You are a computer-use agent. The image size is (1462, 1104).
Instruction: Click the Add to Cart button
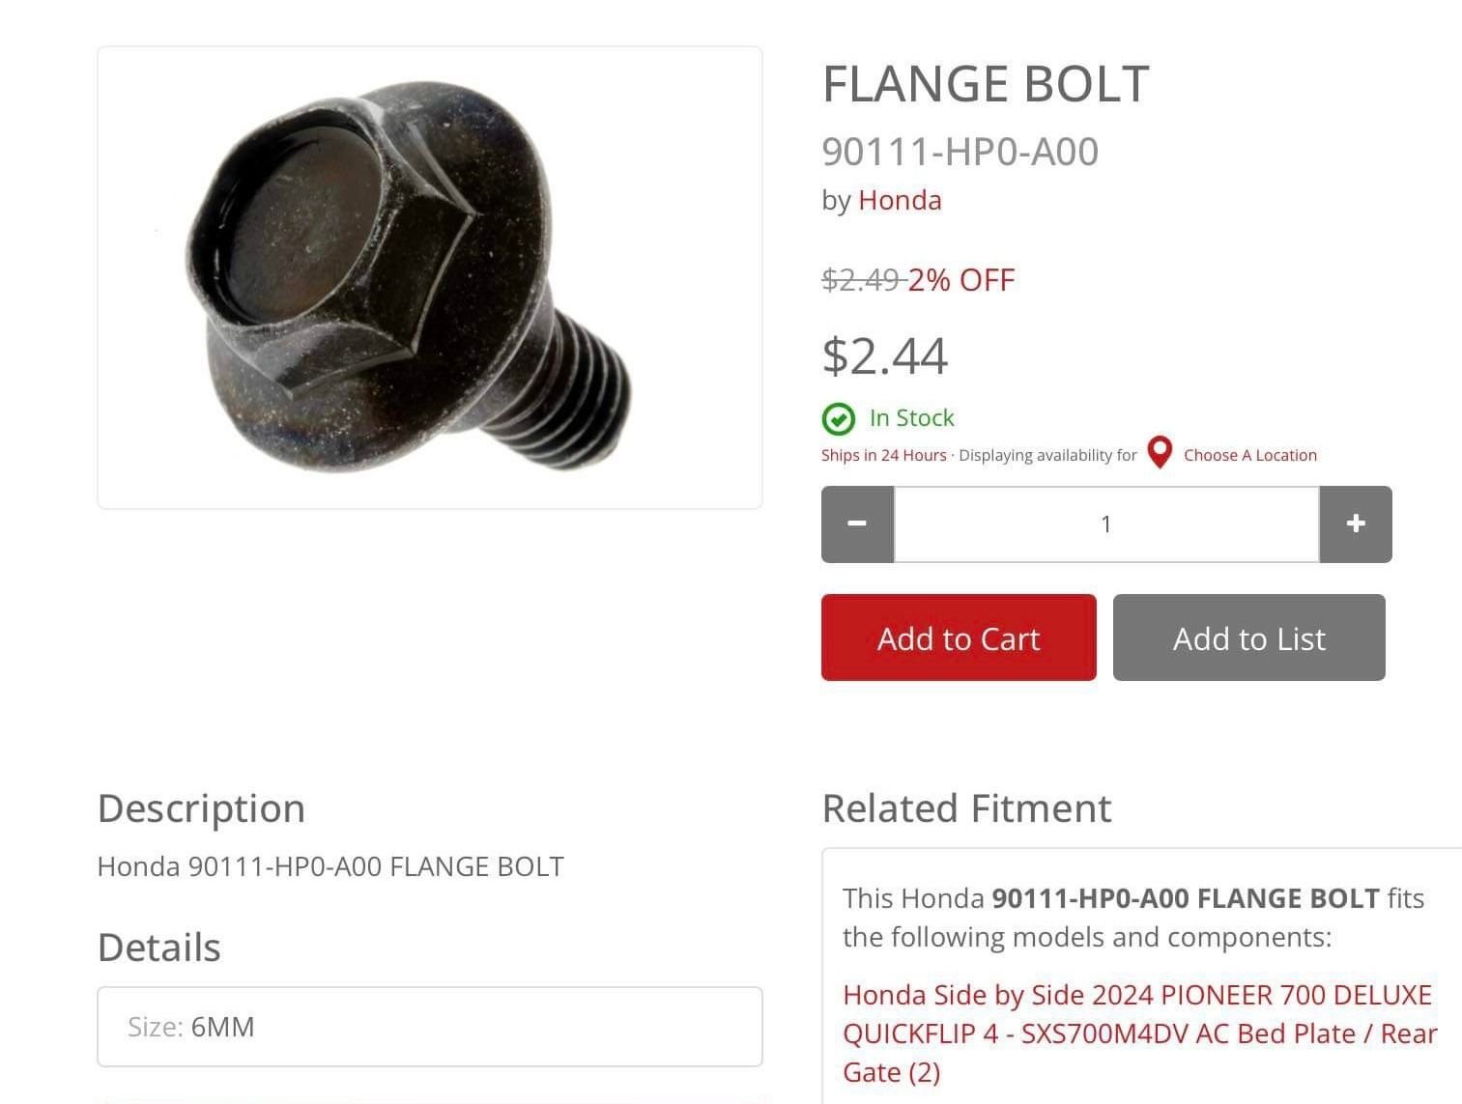point(959,637)
